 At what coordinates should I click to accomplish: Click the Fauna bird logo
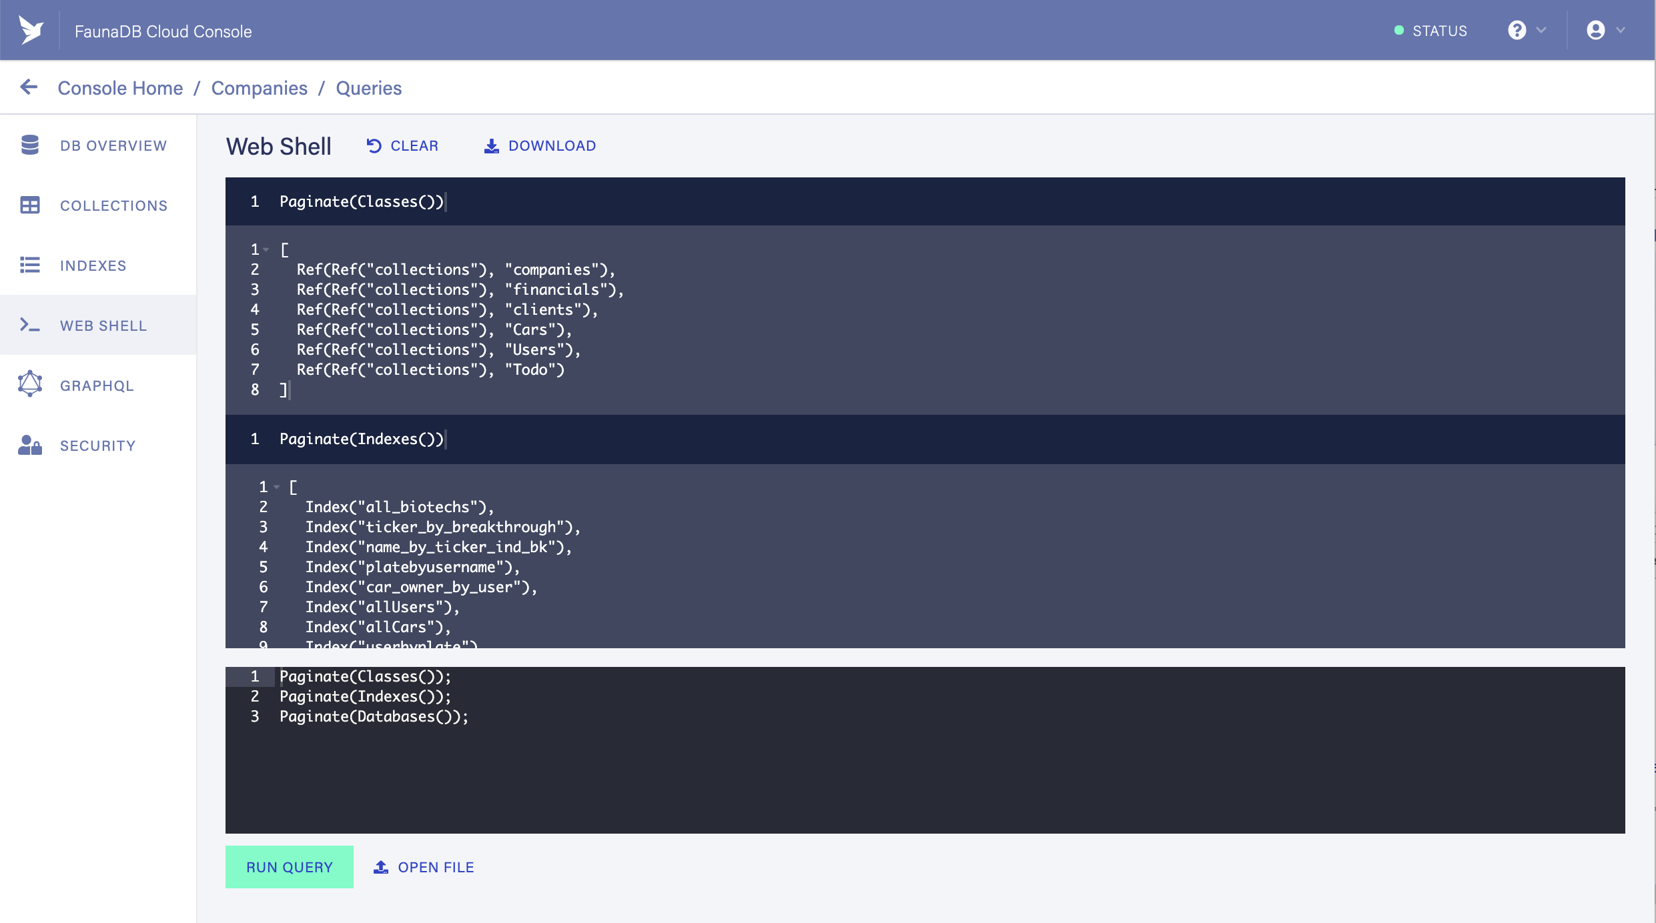click(x=31, y=30)
